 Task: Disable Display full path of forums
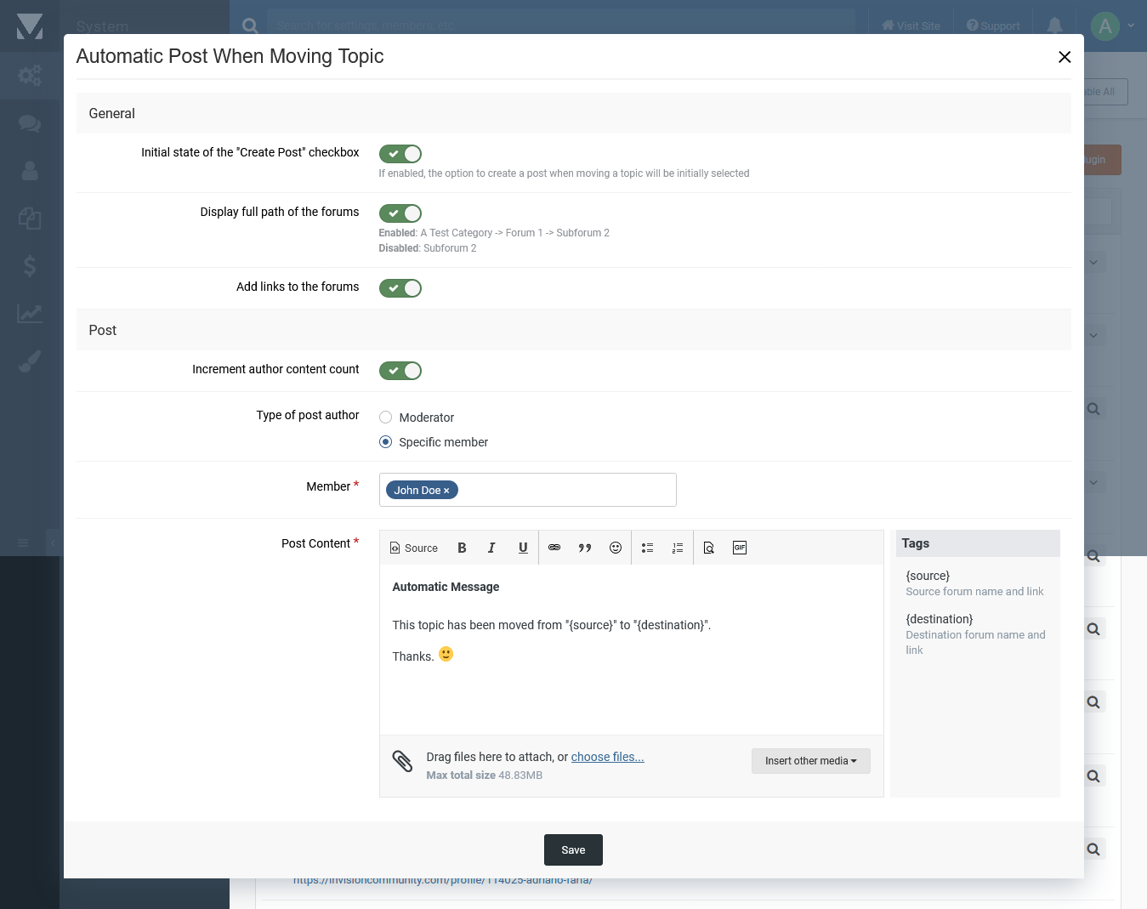(x=400, y=213)
